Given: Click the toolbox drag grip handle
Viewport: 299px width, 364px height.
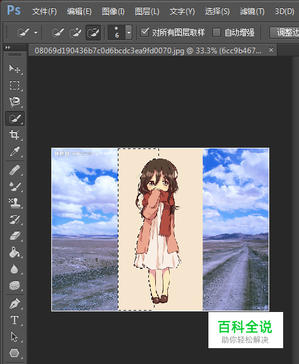Looking at the screenshot, I should 15,55.
